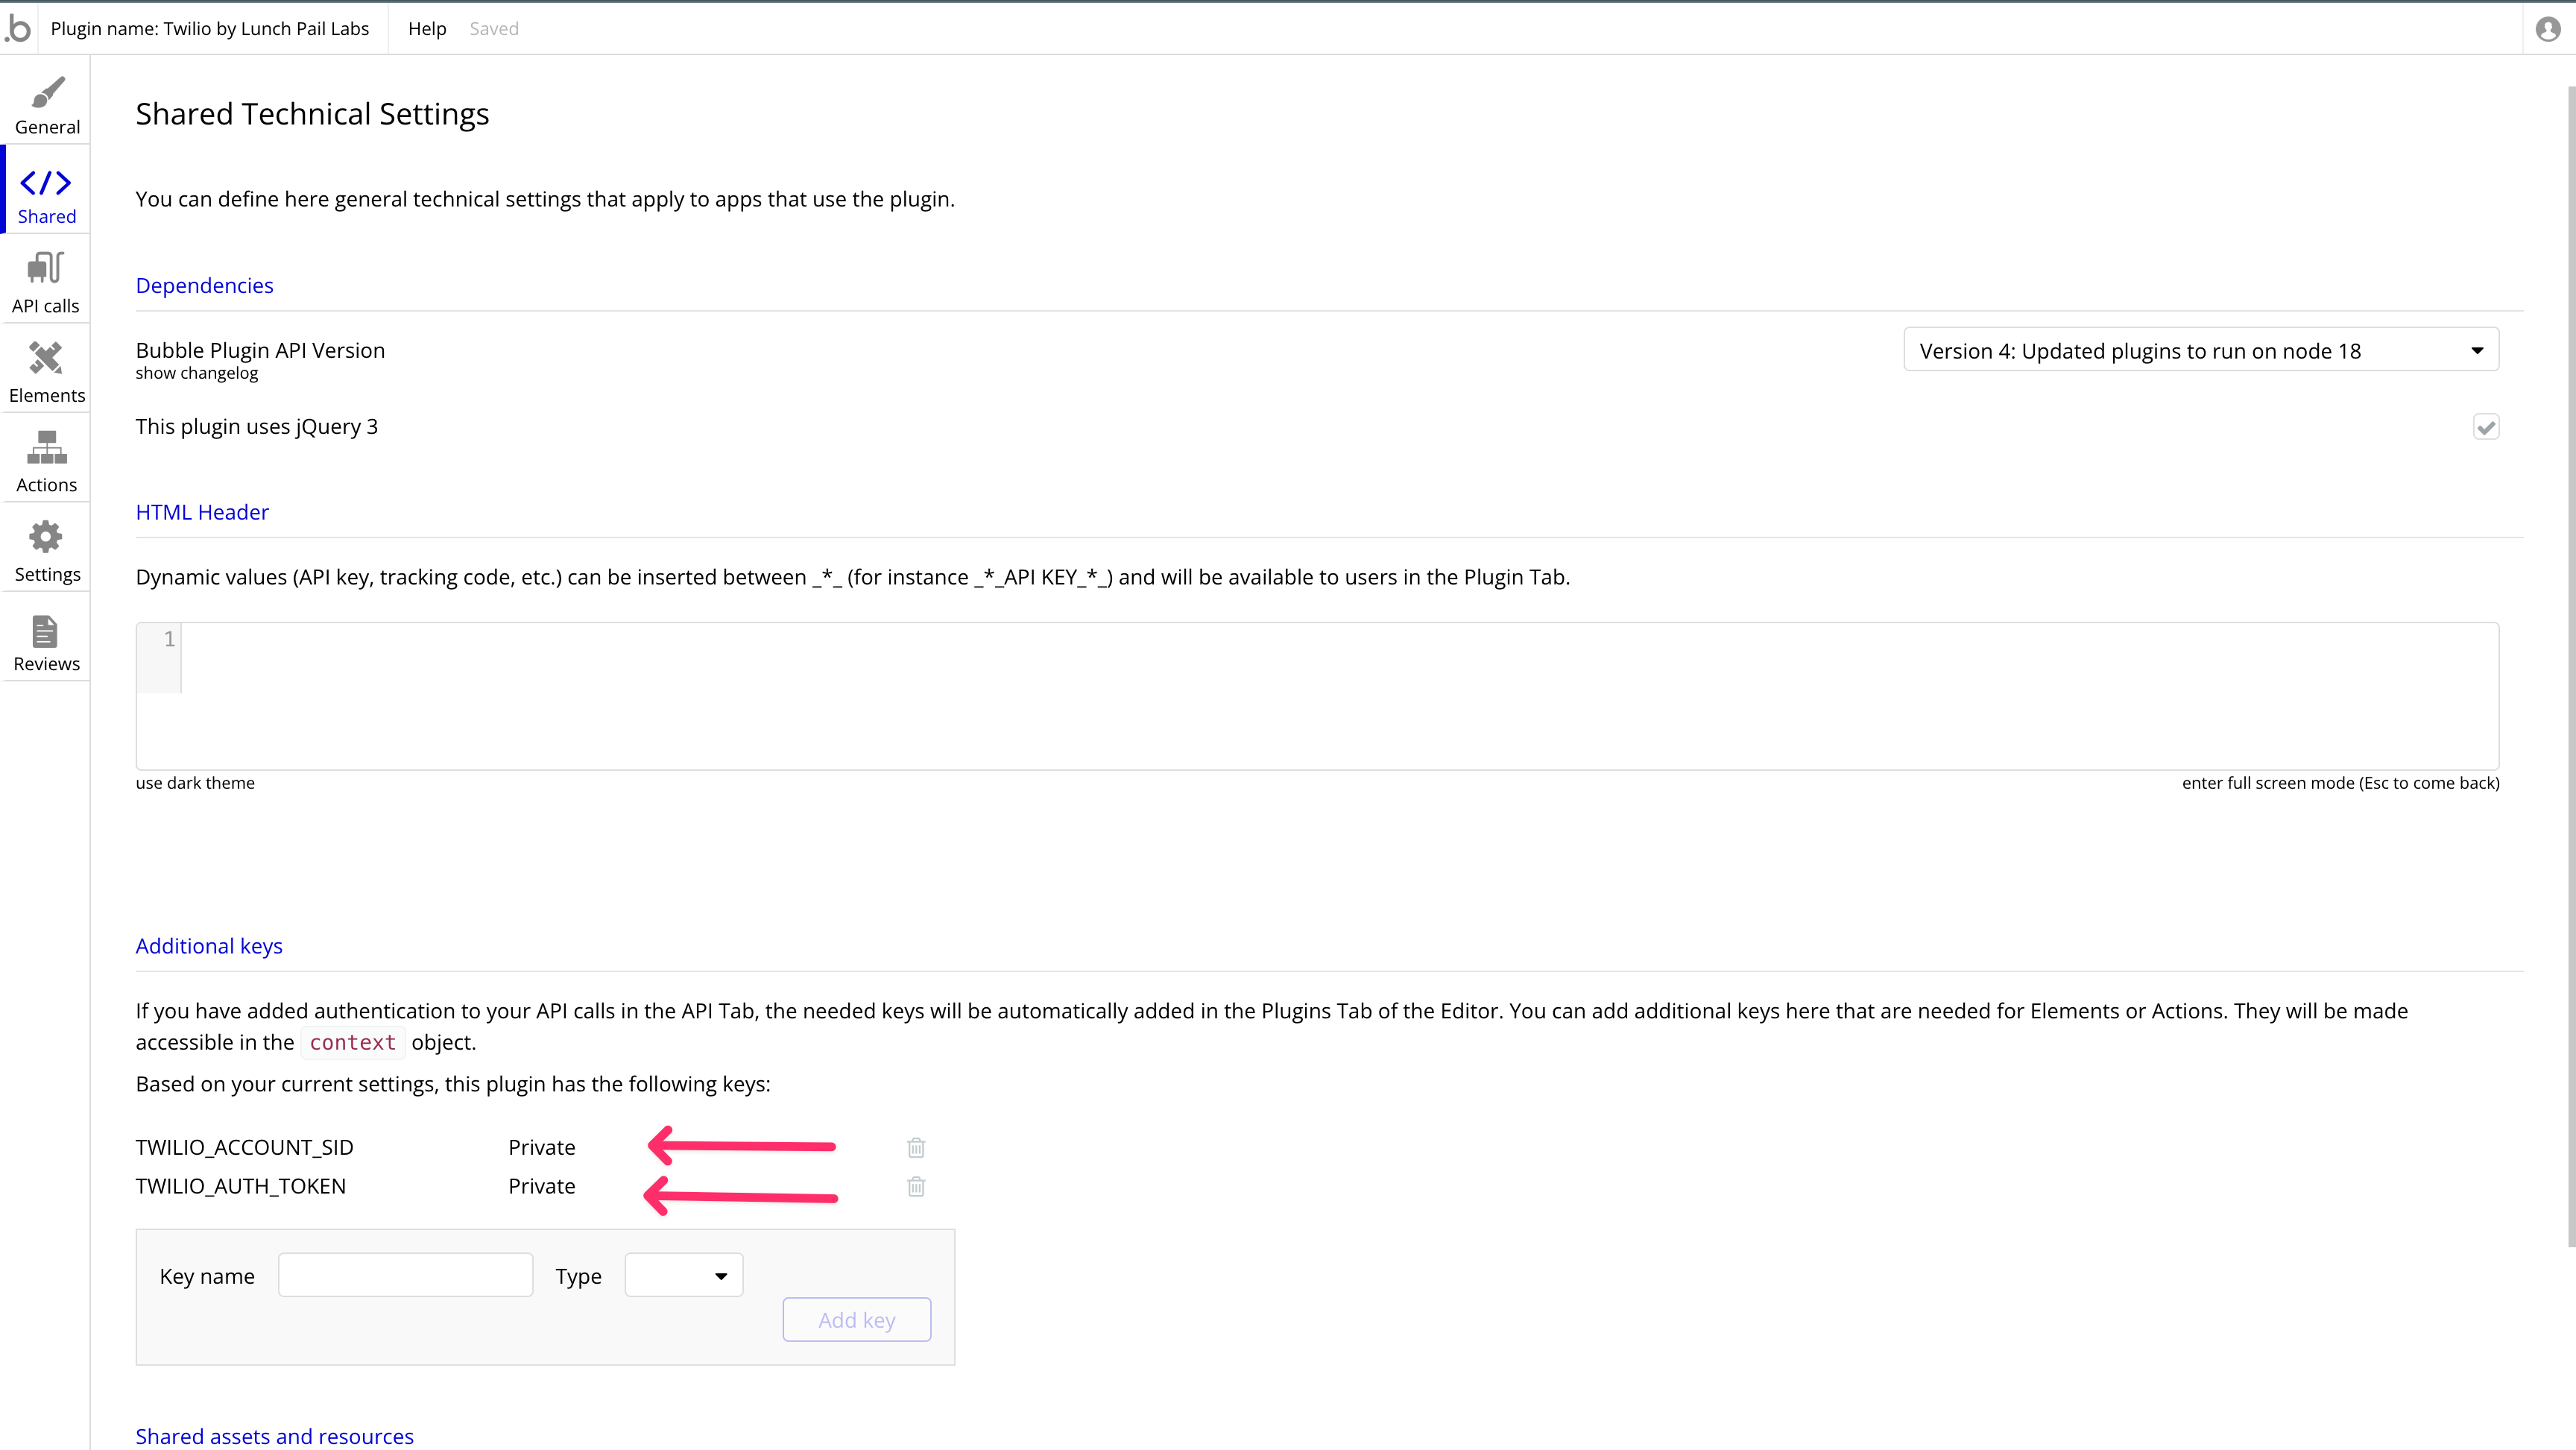Open the General brush icon tab
This screenshot has width=2576, height=1450.
(47, 104)
